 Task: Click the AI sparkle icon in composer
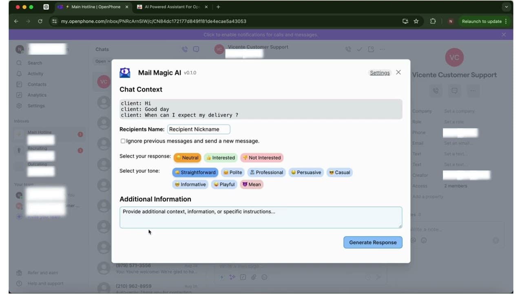[x=232, y=277]
